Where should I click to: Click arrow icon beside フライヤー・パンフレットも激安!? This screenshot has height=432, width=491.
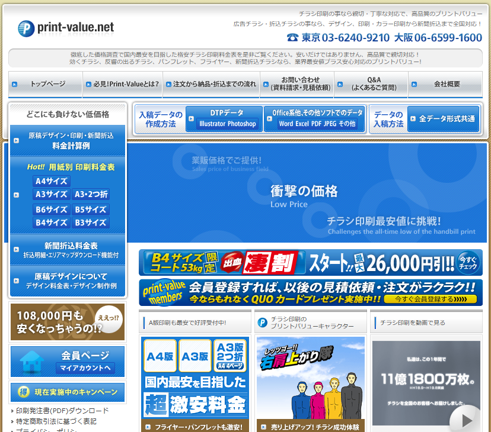click(148, 427)
